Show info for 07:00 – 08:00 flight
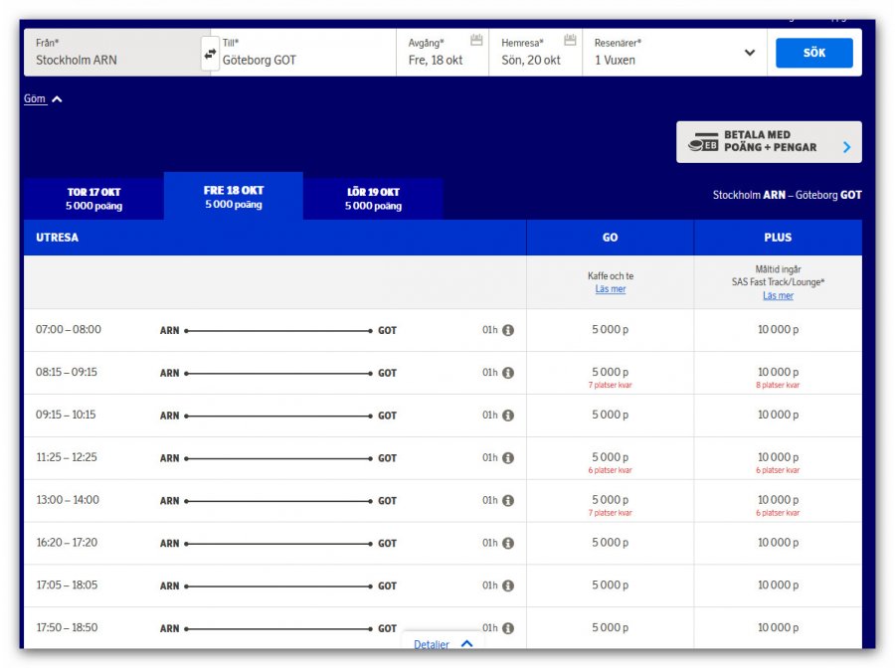The height and width of the screenshot is (668, 895). [x=508, y=331]
